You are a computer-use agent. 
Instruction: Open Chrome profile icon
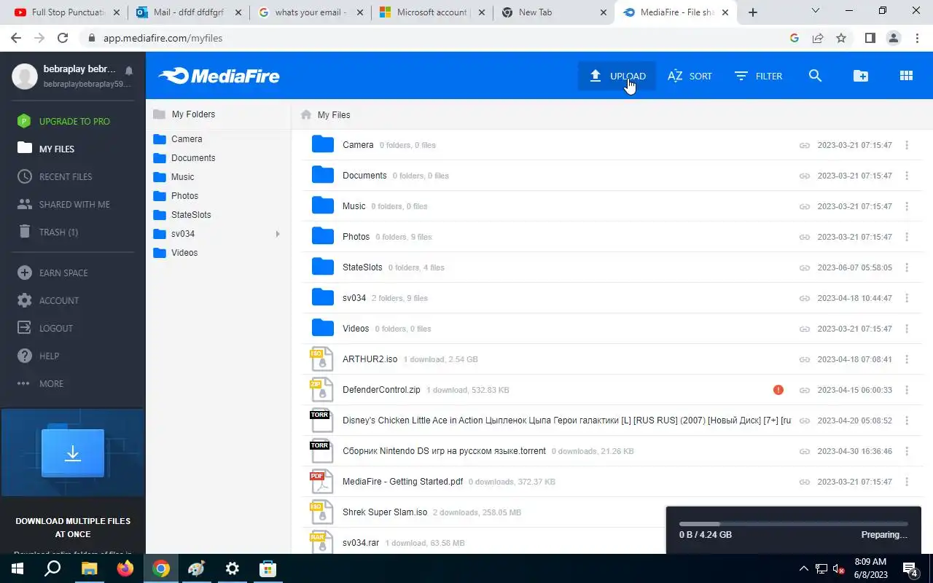[894, 38]
